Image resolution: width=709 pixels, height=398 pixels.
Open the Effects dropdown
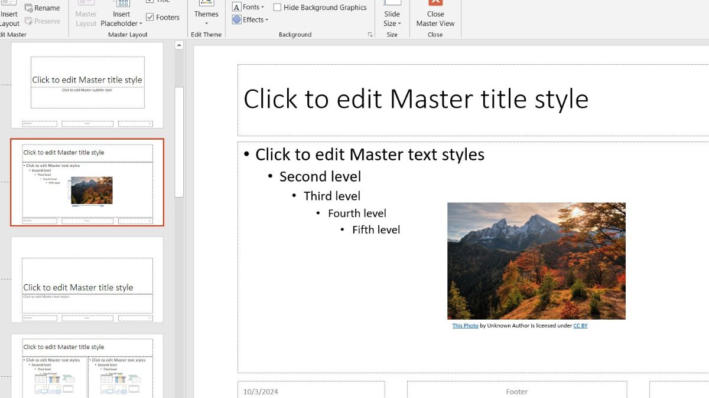(x=251, y=19)
